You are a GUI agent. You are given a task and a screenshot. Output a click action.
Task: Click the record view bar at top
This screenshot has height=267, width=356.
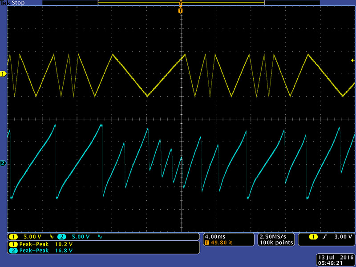coord(181,3)
